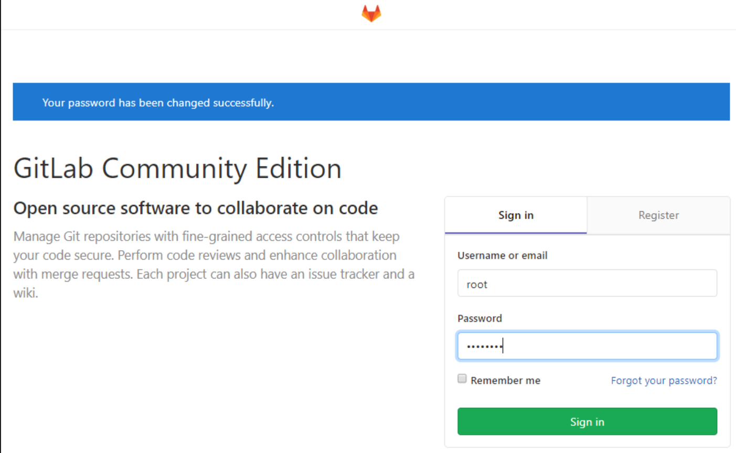Click the GitLab fox logo
This screenshot has height=453, width=736.
click(371, 14)
